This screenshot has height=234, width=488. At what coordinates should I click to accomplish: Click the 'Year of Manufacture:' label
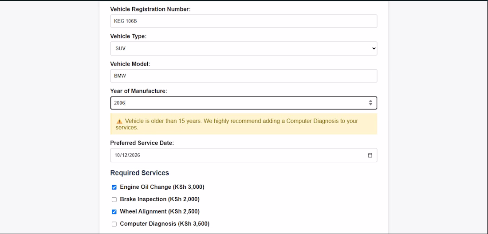(139, 91)
